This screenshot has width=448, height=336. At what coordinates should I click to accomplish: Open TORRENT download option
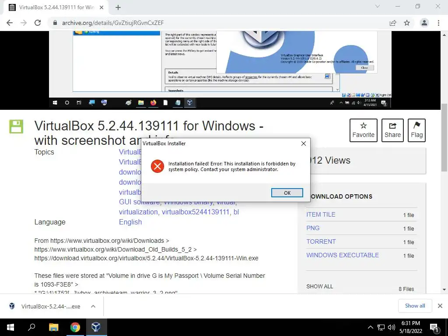[321, 241]
